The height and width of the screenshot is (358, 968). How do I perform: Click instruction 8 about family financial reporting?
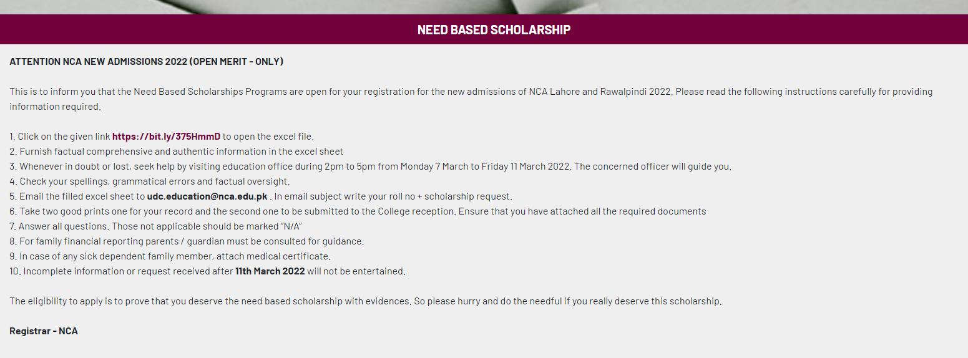pos(187,241)
